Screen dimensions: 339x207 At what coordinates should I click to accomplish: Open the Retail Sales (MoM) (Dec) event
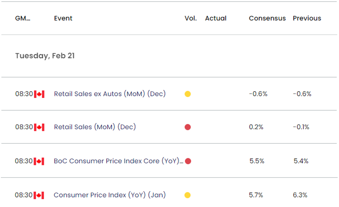(x=95, y=127)
